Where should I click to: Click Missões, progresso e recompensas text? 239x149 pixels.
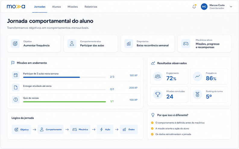[208, 46]
